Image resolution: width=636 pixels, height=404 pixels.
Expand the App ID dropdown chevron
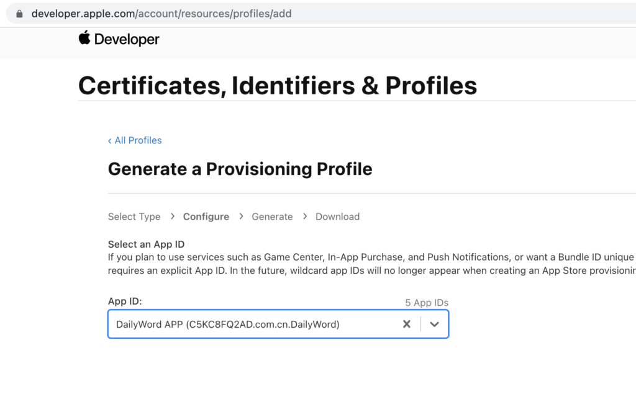pos(434,324)
